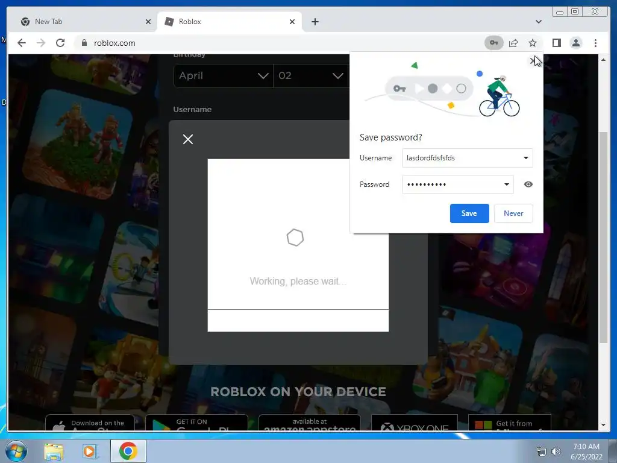Open the April birthday month dropdown
The width and height of the screenshot is (617, 463).
click(x=223, y=75)
